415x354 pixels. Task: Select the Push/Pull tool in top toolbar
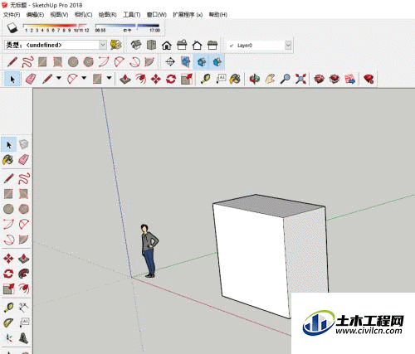coord(125,79)
